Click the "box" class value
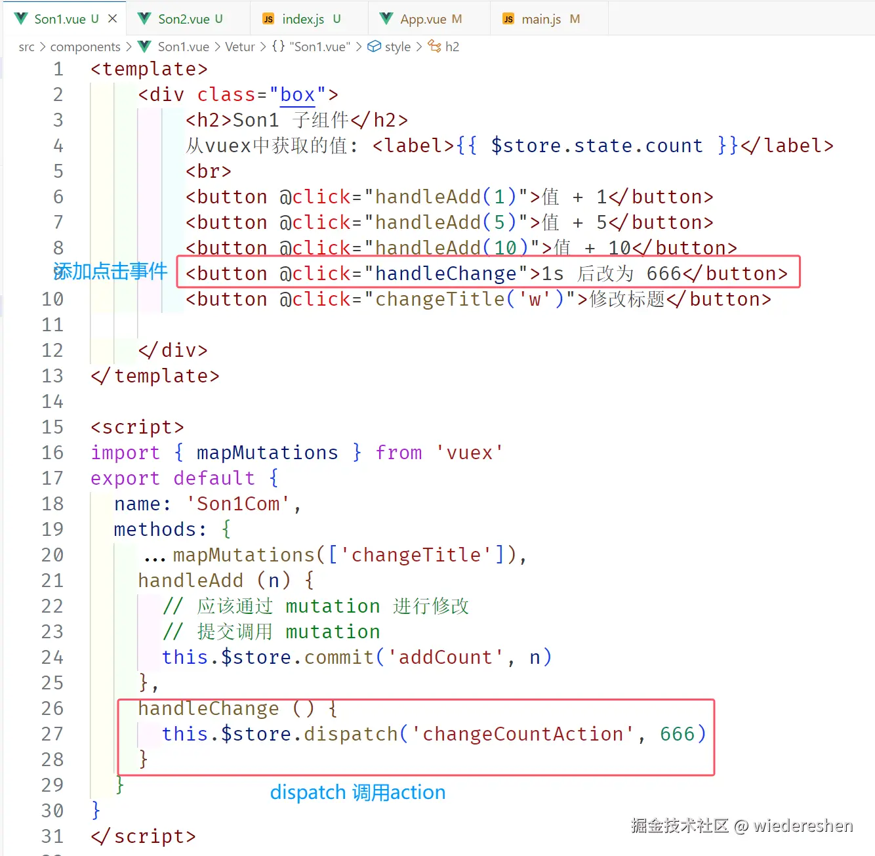 pos(298,94)
